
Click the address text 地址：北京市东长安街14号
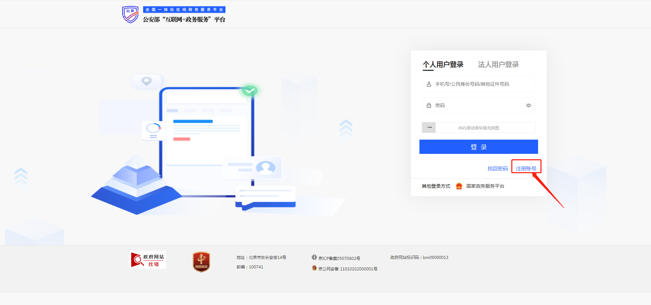261,258
